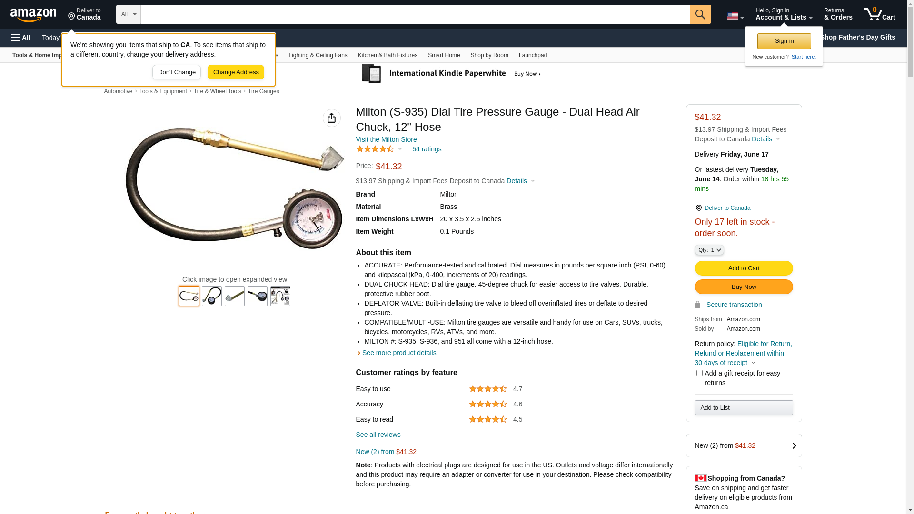Open the All hamburger menu
The image size is (914, 514).
[x=21, y=38]
